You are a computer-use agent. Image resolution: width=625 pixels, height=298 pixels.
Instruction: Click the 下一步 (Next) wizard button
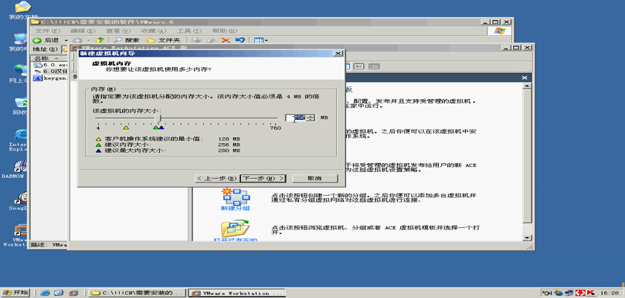click(263, 178)
